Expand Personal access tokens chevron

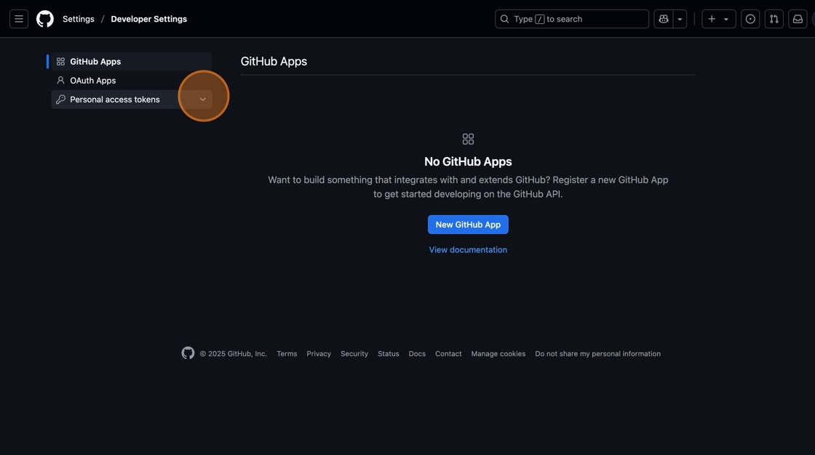tap(203, 99)
